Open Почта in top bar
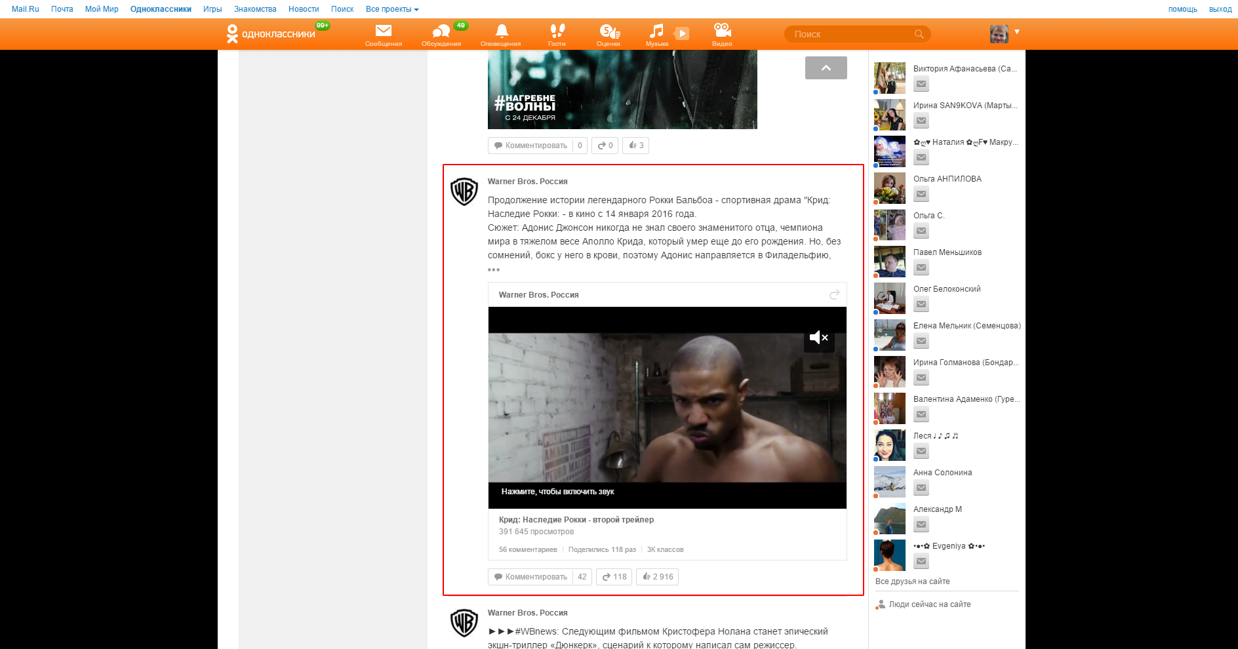 [x=62, y=9]
